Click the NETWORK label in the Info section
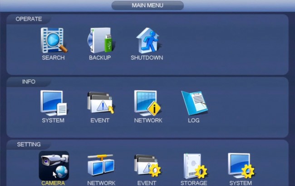The width and height of the screenshot is (295, 186). pos(148,120)
